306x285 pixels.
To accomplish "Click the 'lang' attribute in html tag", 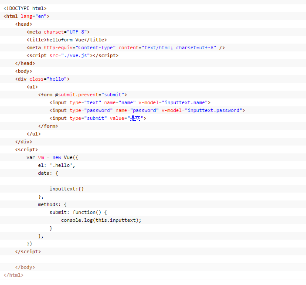I will (26, 16).
